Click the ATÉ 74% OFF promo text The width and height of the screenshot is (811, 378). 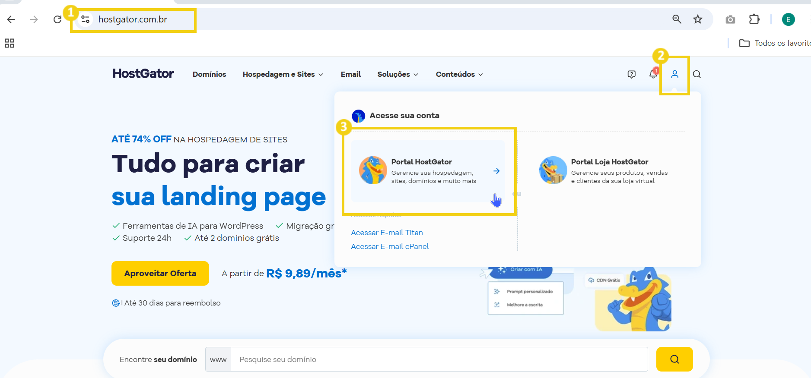point(141,139)
